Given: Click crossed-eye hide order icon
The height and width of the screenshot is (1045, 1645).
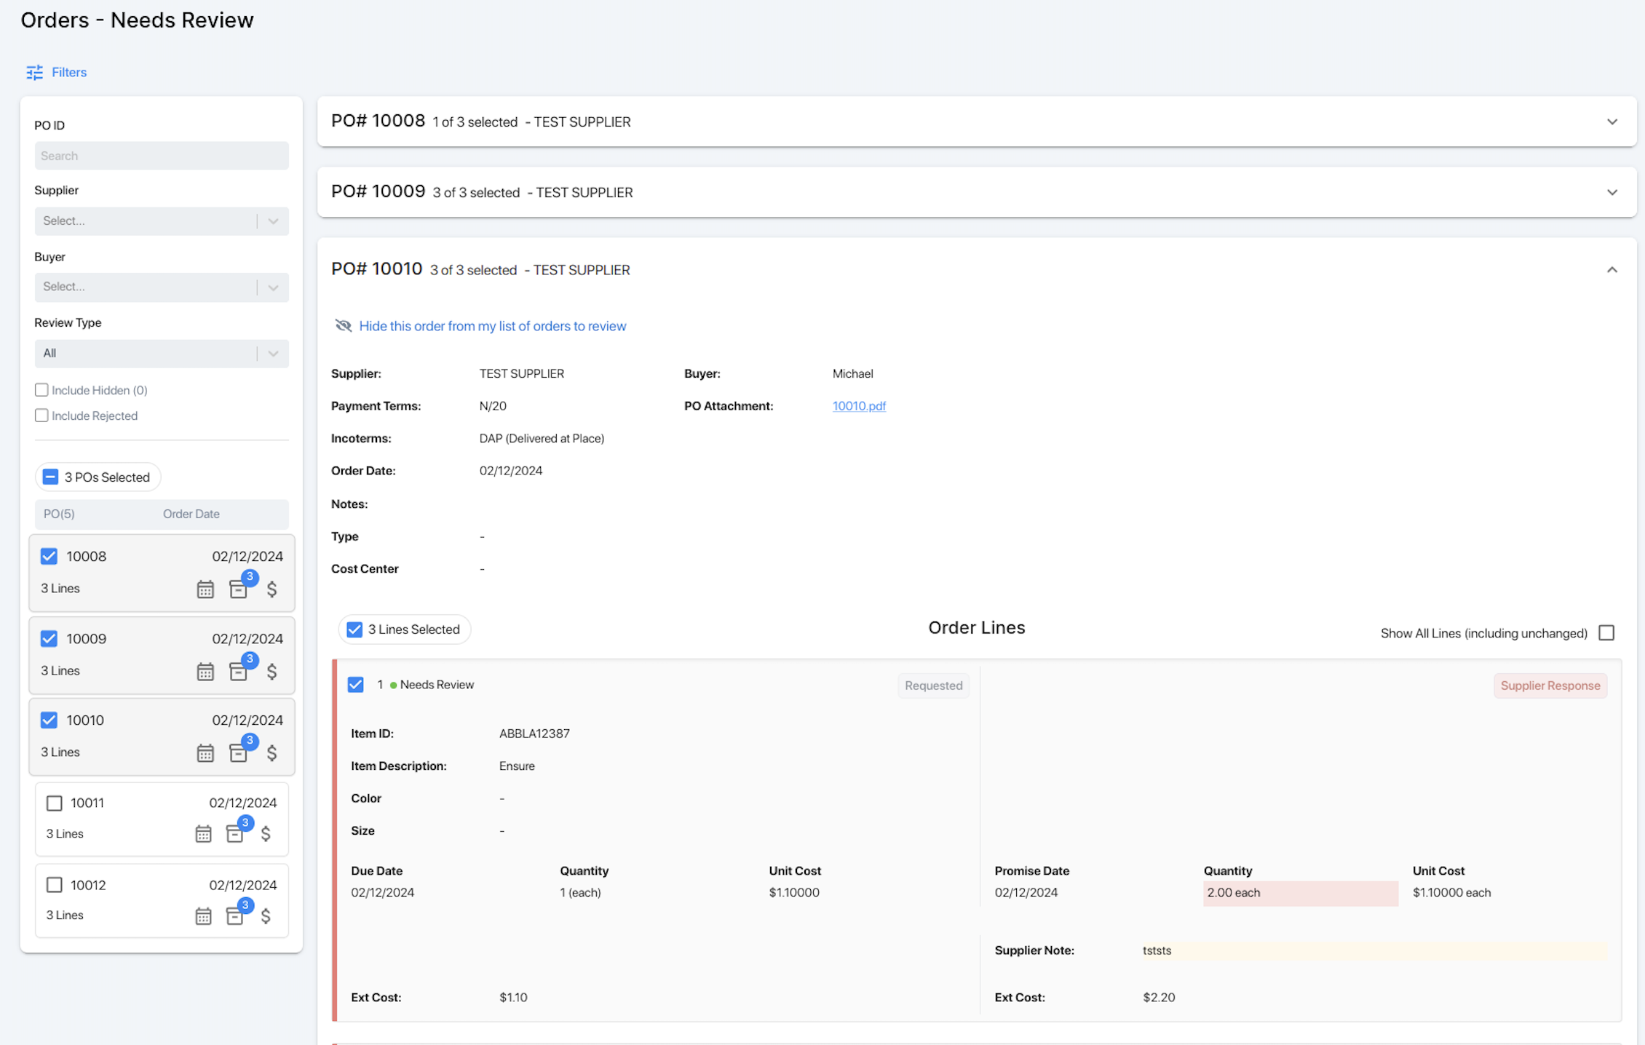Looking at the screenshot, I should click(x=343, y=326).
